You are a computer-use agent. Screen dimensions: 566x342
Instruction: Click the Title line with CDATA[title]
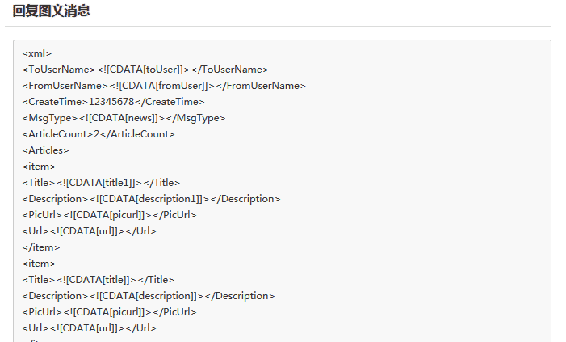[99, 280]
